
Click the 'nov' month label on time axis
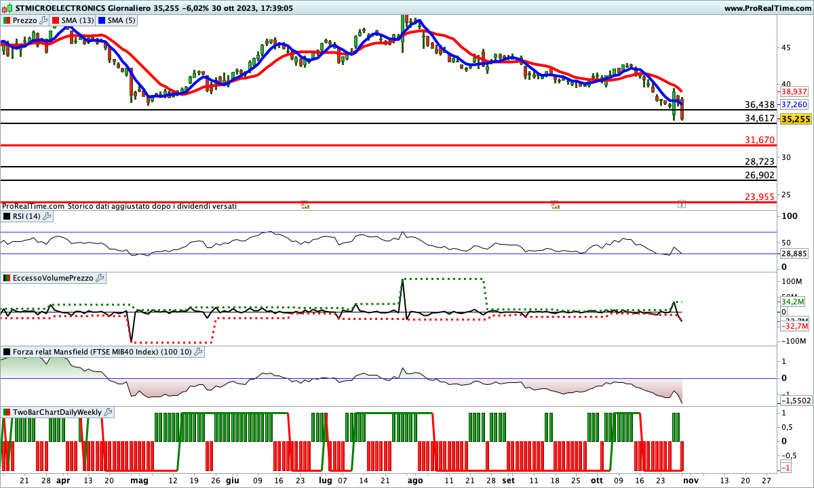click(x=691, y=480)
